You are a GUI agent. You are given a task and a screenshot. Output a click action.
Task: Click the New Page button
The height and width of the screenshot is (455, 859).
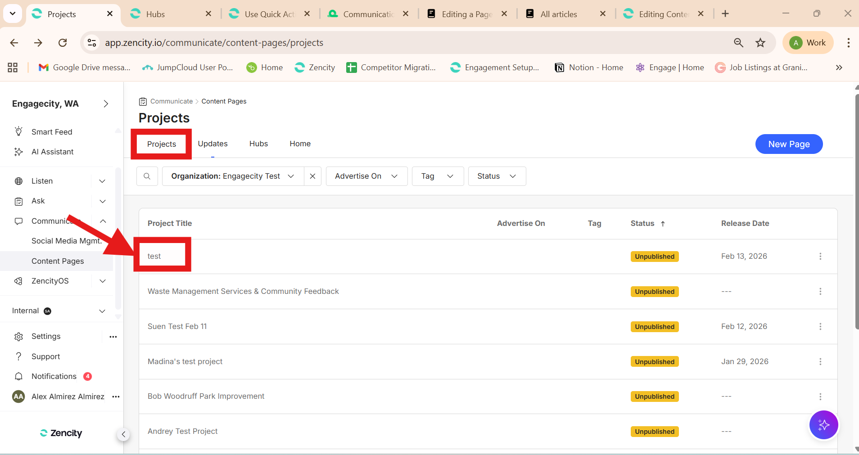(788, 144)
